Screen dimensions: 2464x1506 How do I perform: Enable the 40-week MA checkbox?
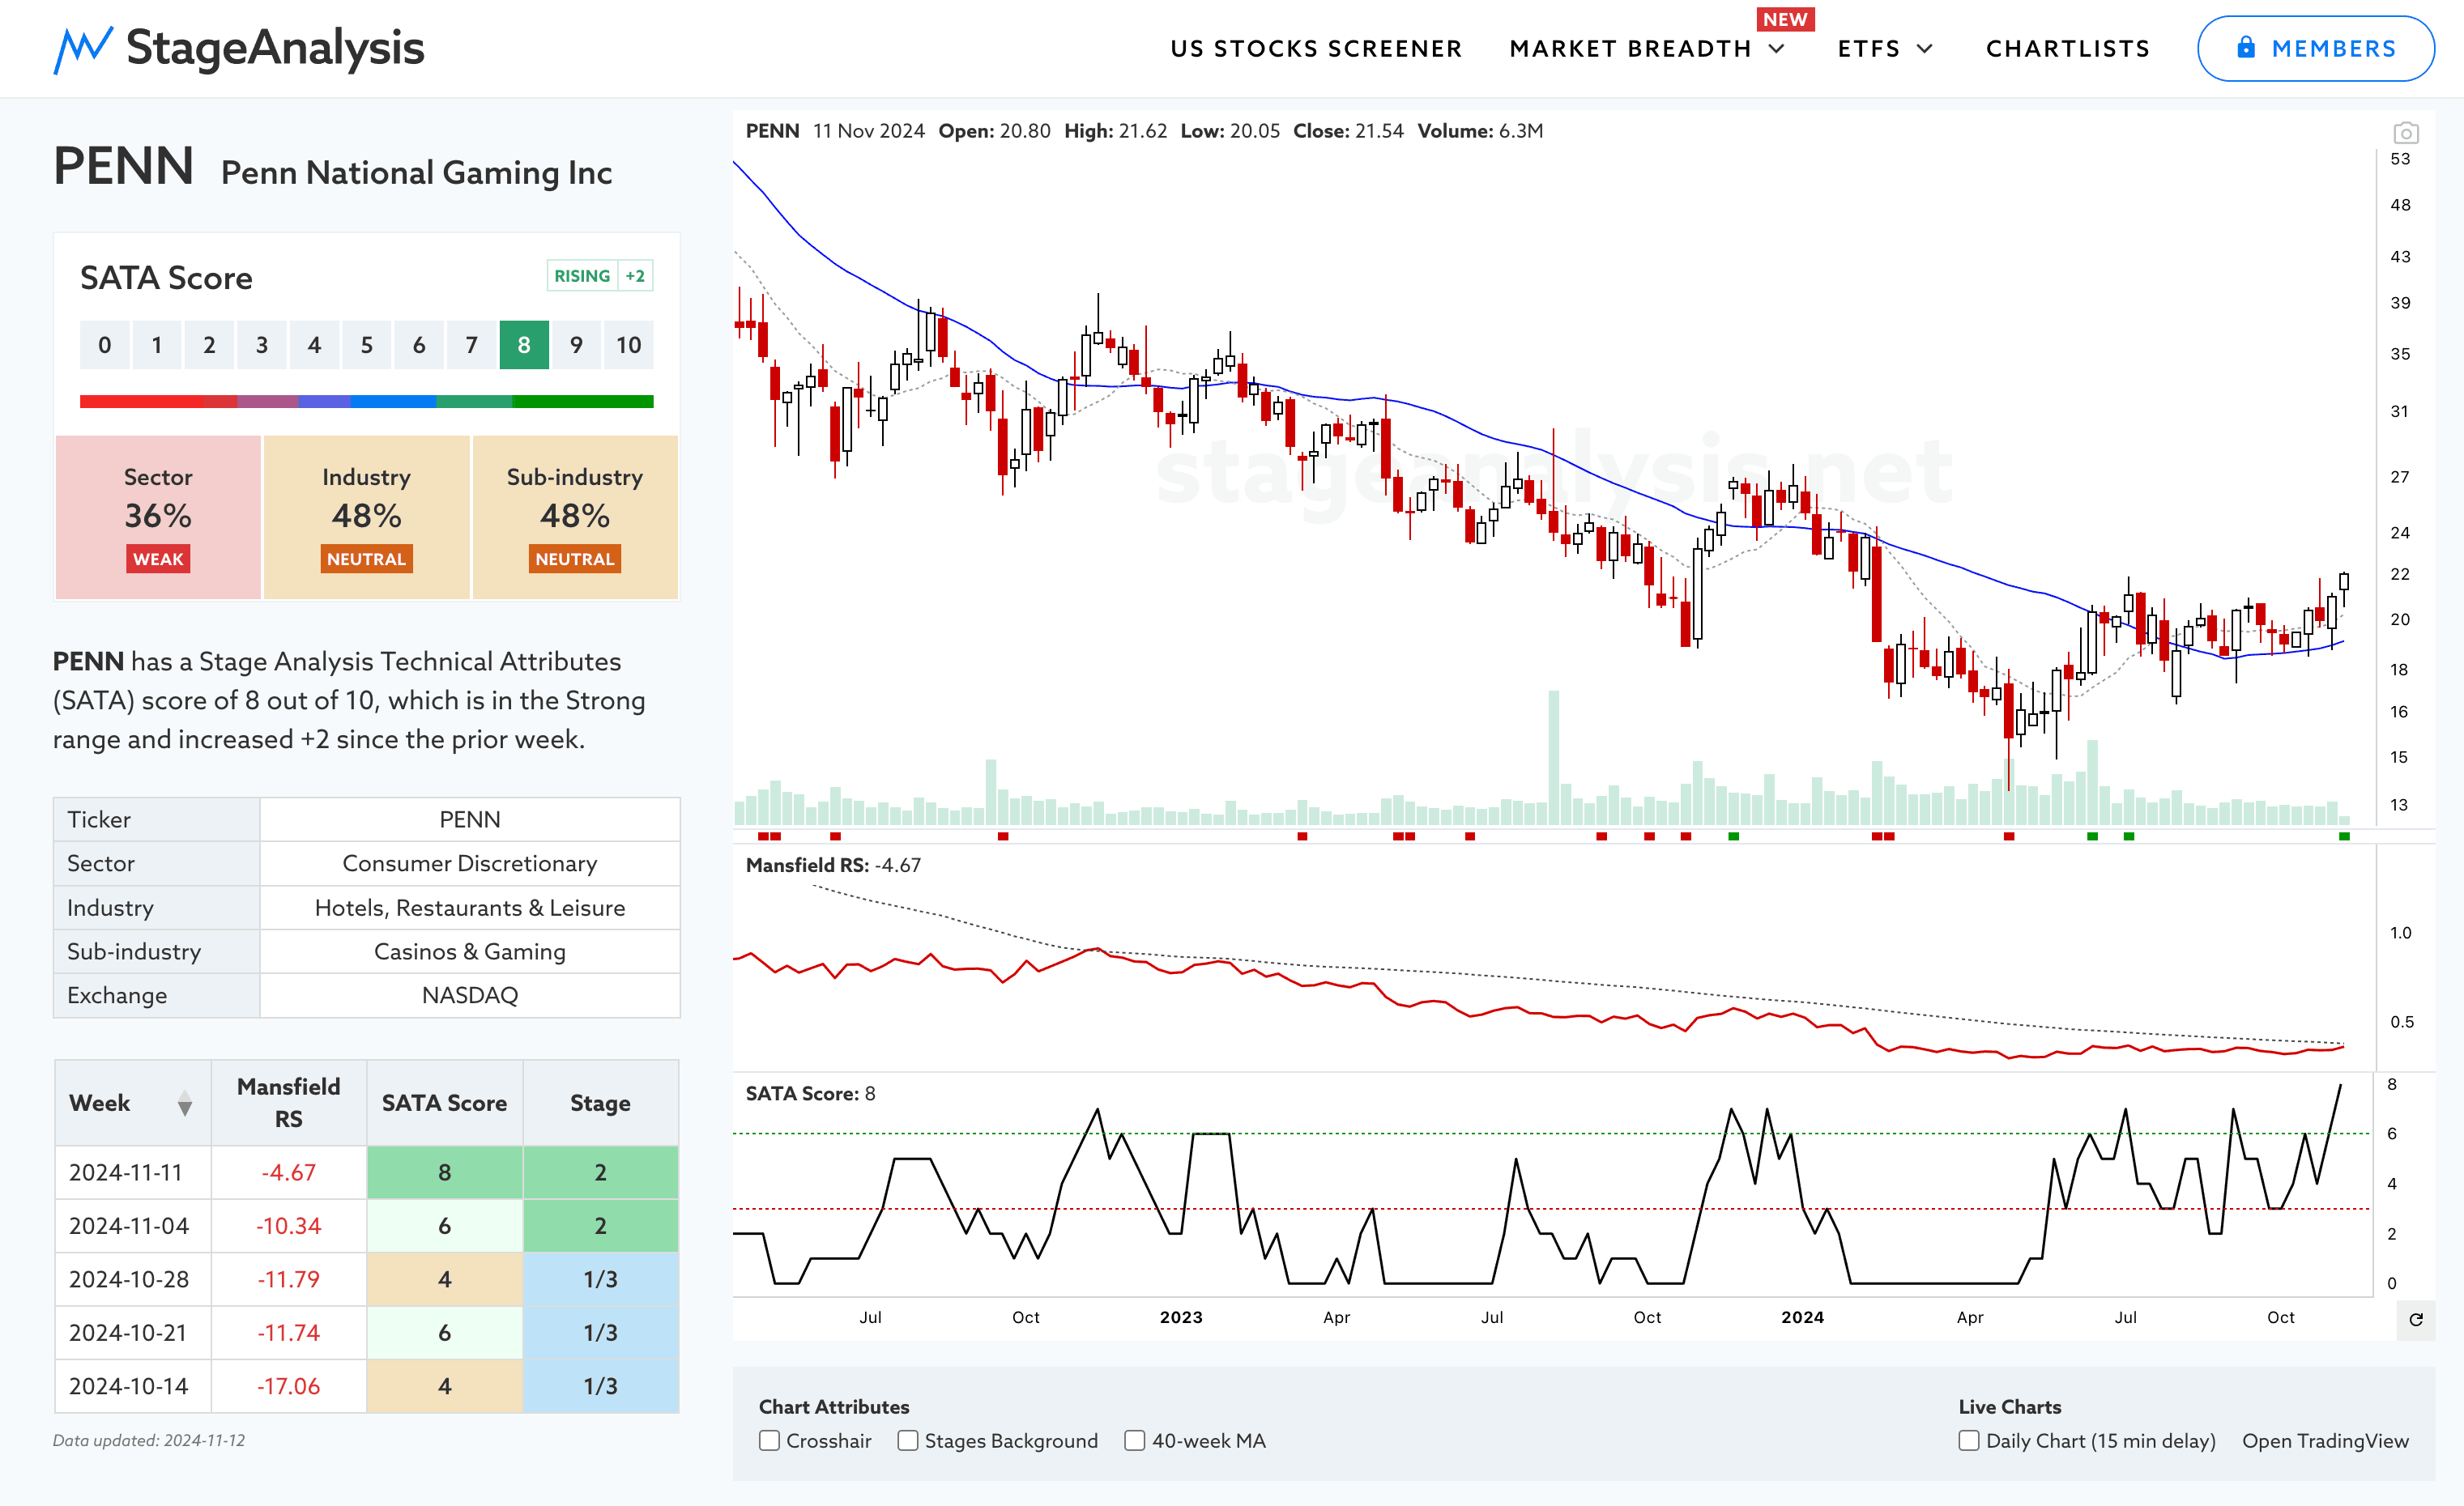(1134, 1440)
